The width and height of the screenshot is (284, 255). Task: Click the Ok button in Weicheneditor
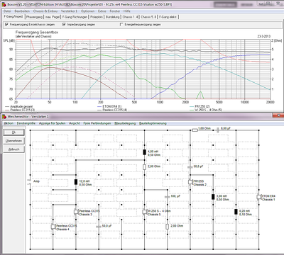(13, 132)
